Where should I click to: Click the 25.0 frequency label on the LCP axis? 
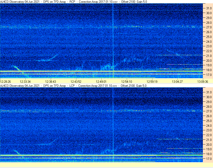coord(209,121)
